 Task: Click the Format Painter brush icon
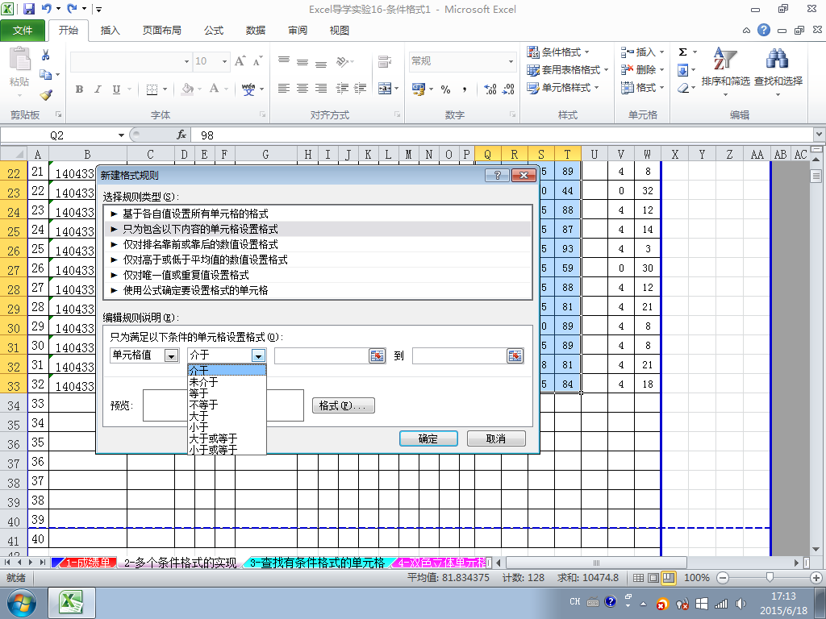point(46,95)
